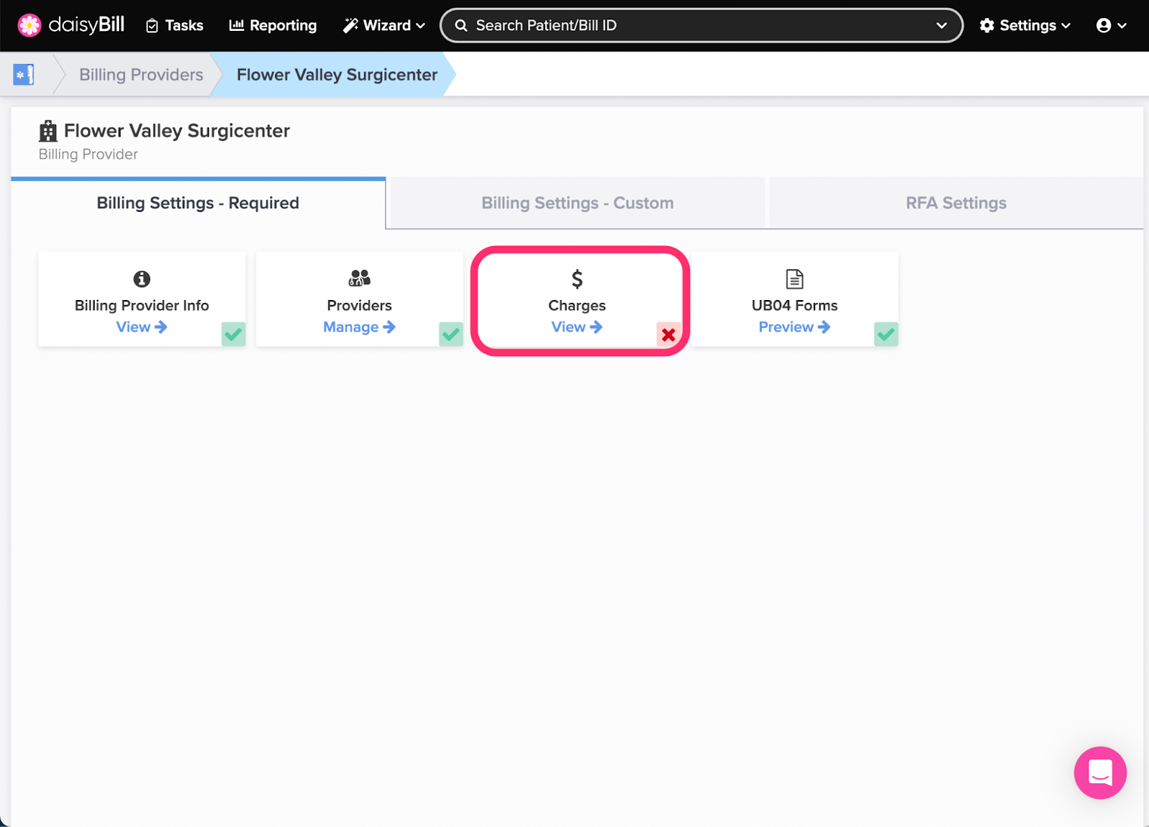Click the Flower Valley Surgicenter page heading

[x=177, y=131]
